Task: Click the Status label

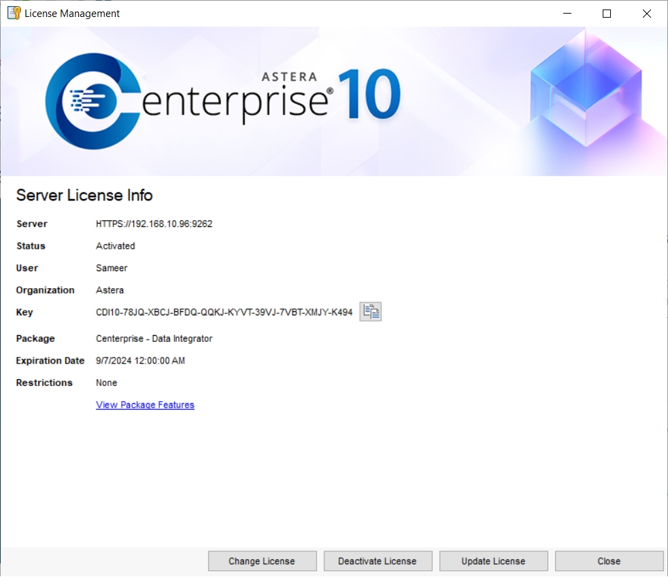Action: 31,246
